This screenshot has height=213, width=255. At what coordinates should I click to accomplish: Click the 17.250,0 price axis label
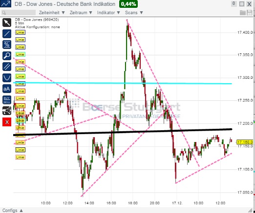tap(245, 100)
